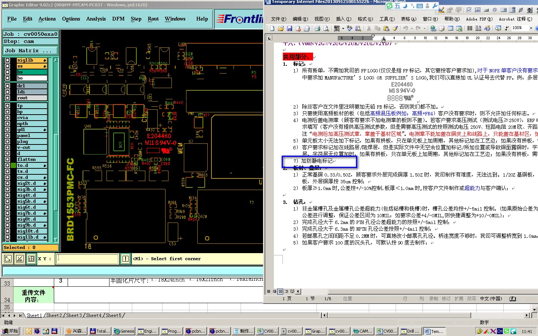538x336 pixels.
Task: Select the Format Painter brush in Word
Action: coord(395,28)
